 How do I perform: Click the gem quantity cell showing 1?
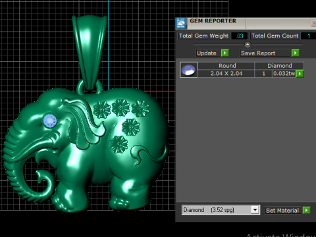263,74
